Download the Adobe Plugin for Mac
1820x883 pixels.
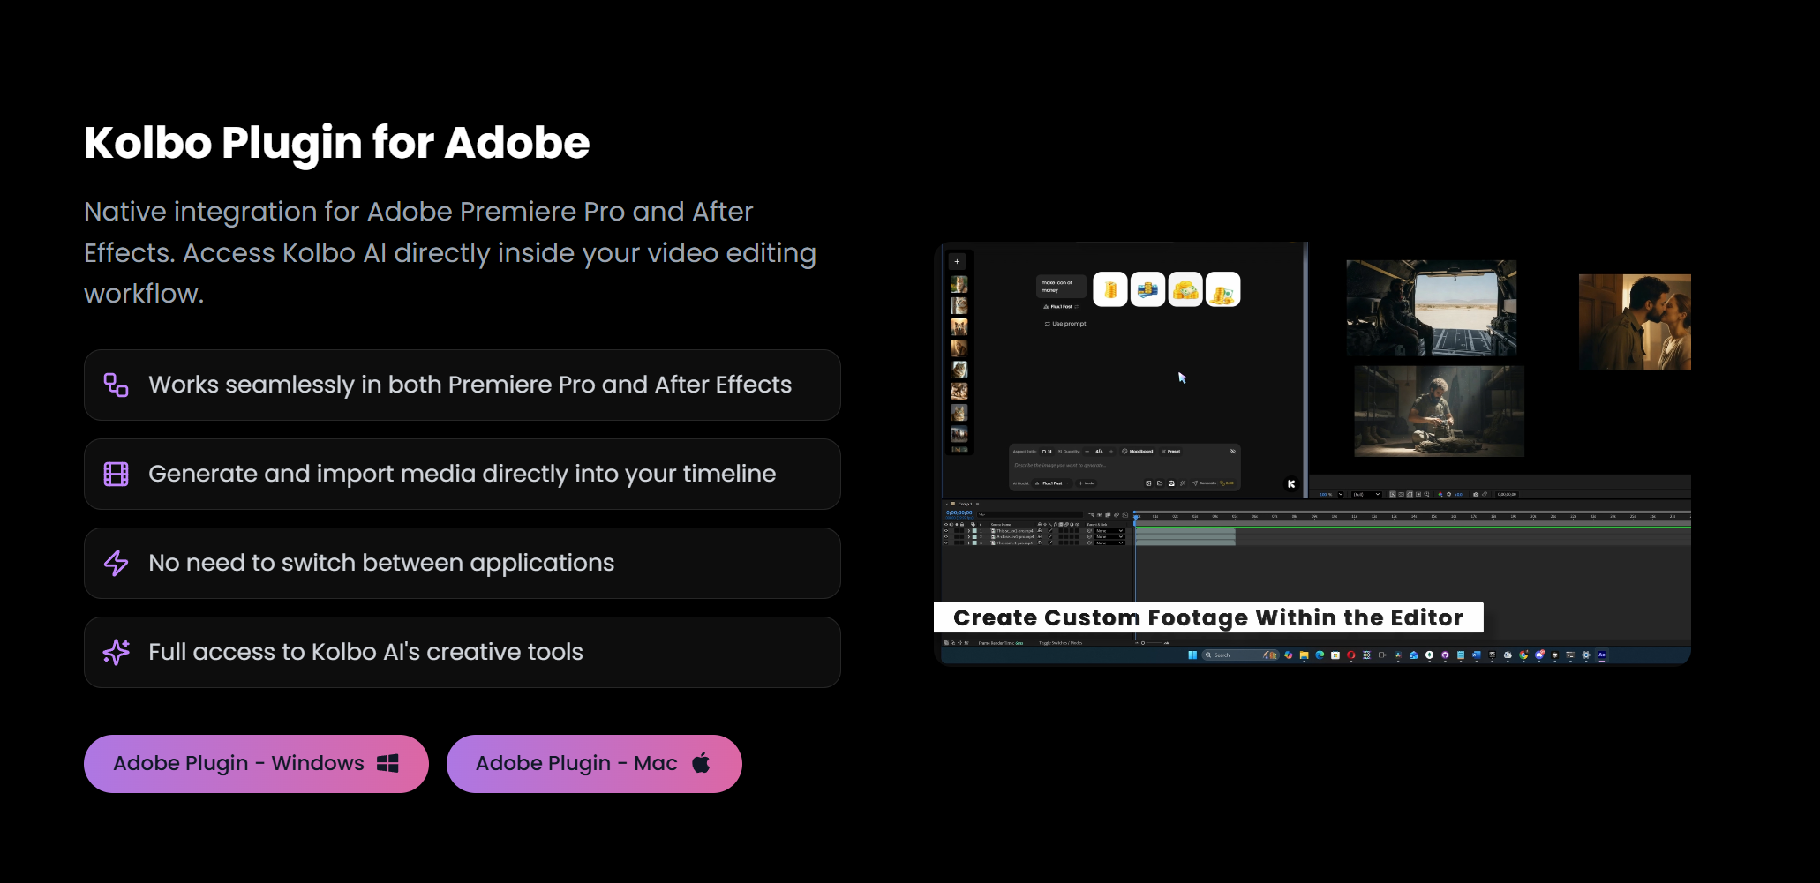(x=594, y=764)
